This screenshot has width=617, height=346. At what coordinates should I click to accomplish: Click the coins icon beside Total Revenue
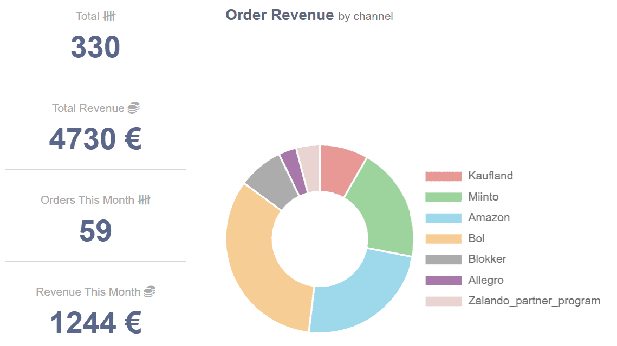coord(133,108)
